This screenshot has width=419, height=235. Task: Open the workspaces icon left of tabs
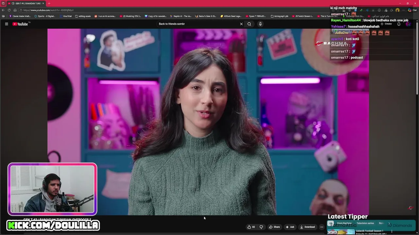pos(3,3)
